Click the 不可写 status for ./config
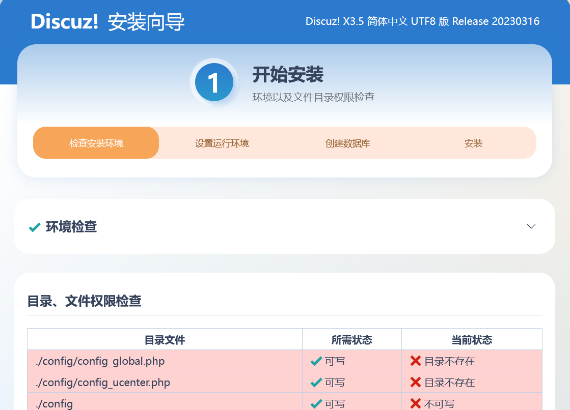The height and width of the screenshot is (410, 570). [439, 403]
